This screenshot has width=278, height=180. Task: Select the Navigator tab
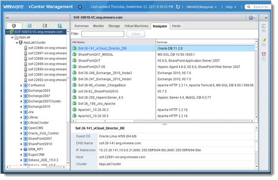(160, 26)
